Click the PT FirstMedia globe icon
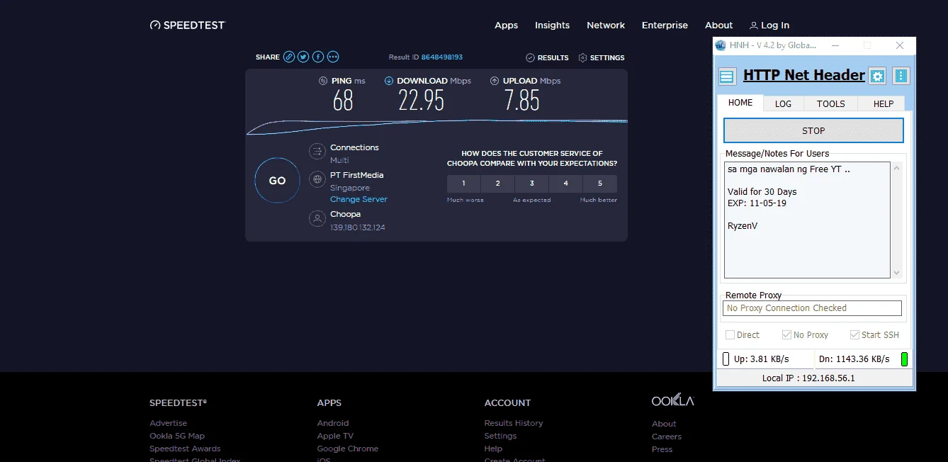 pos(317,179)
